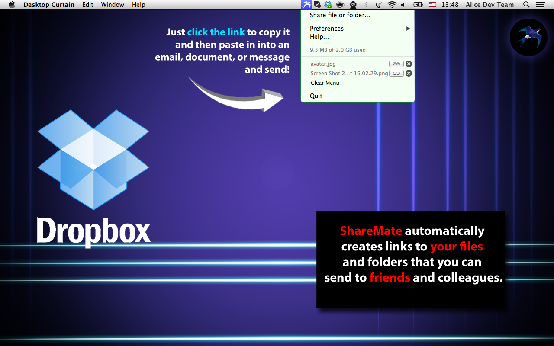Copy link for avatar.jpg
The width and height of the screenshot is (554, 346).
click(x=396, y=64)
